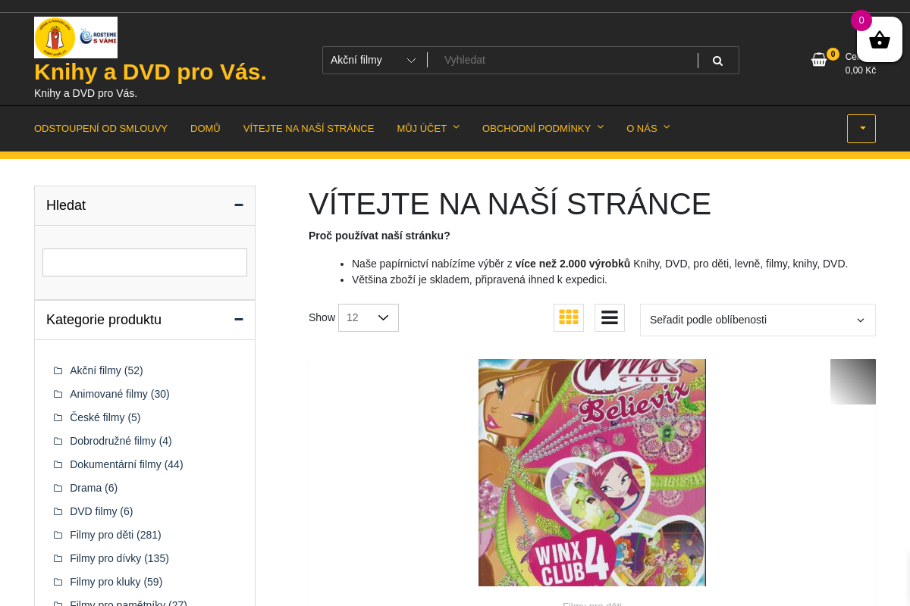Click folder icon next to Drama
The height and width of the screenshot is (606, 910).
[58, 488]
